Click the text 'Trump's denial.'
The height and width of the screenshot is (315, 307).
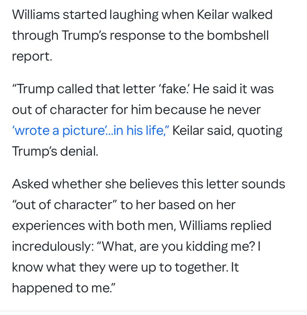tap(55, 152)
